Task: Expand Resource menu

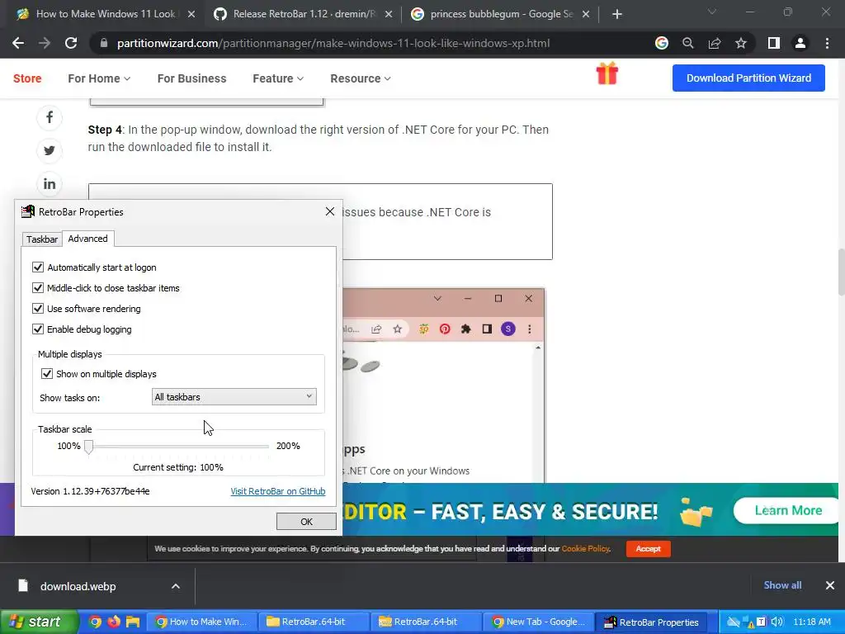Action: pos(361,78)
